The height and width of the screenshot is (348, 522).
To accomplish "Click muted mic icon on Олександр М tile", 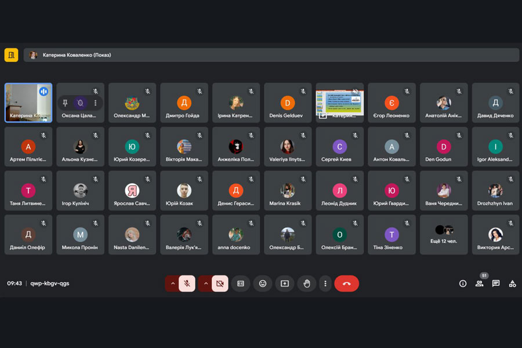I will click(147, 91).
